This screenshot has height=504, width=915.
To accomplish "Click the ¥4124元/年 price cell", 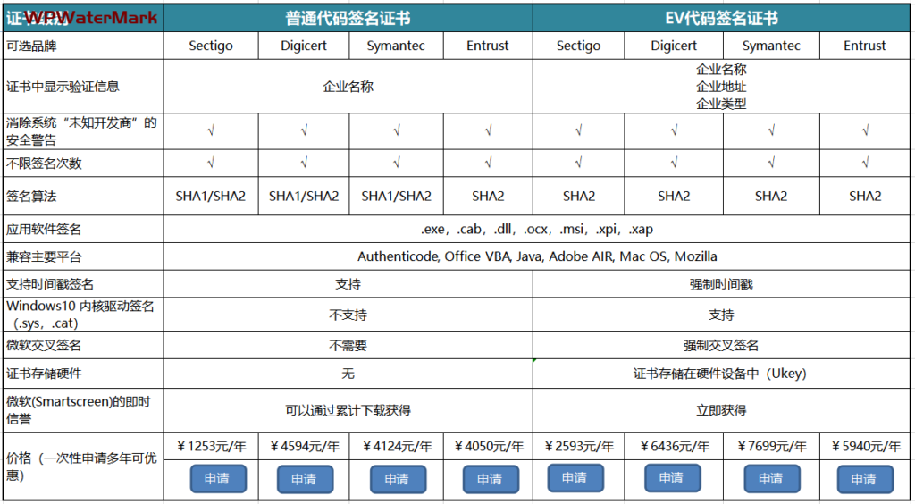I will coord(396,447).
